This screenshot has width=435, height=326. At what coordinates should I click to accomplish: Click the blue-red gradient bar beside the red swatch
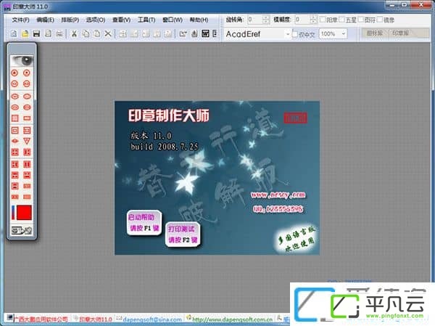(x=13, y=213)
